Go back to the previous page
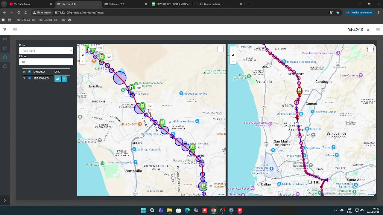 coord(4,13)
